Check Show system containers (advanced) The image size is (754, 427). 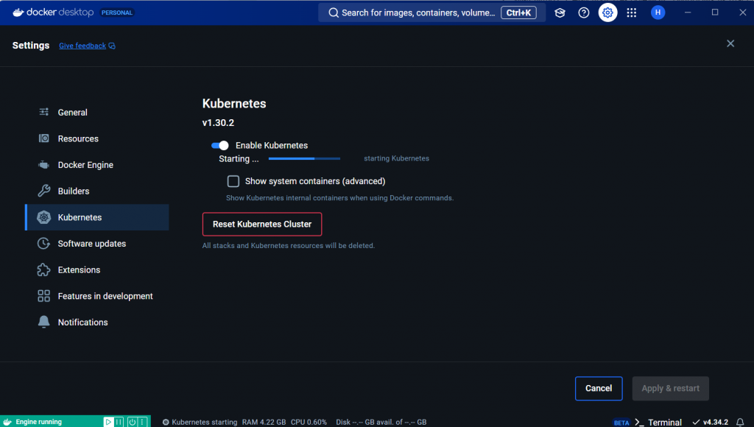click(x=233, y=181)
